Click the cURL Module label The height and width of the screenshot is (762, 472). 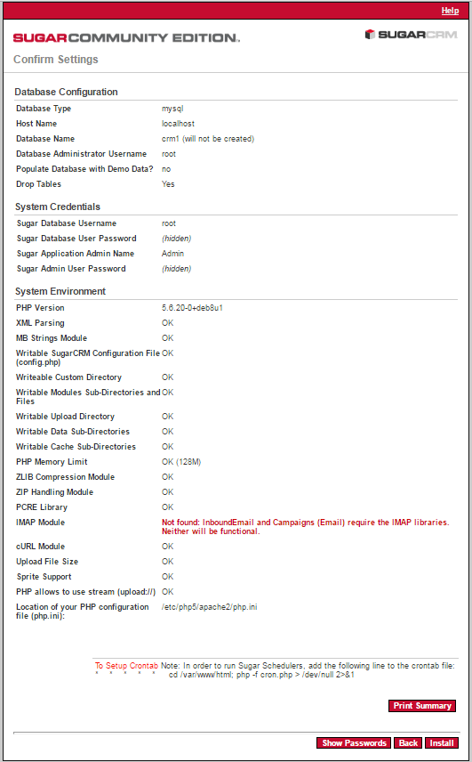pos(40,547)
